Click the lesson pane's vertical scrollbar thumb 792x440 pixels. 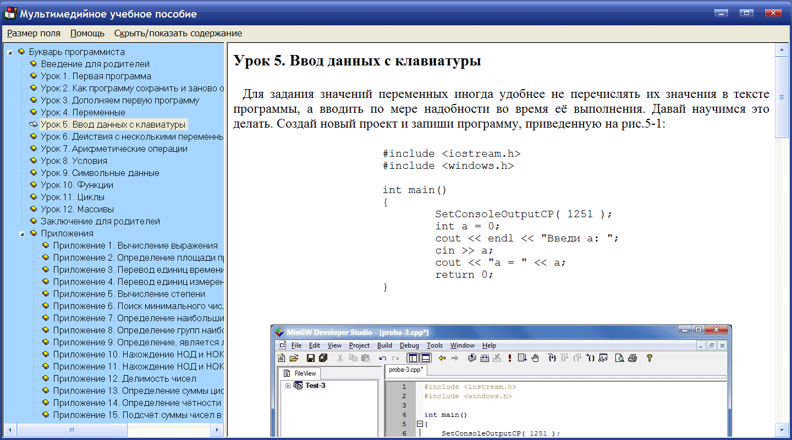pyautogui.click(x=782, y=96)
